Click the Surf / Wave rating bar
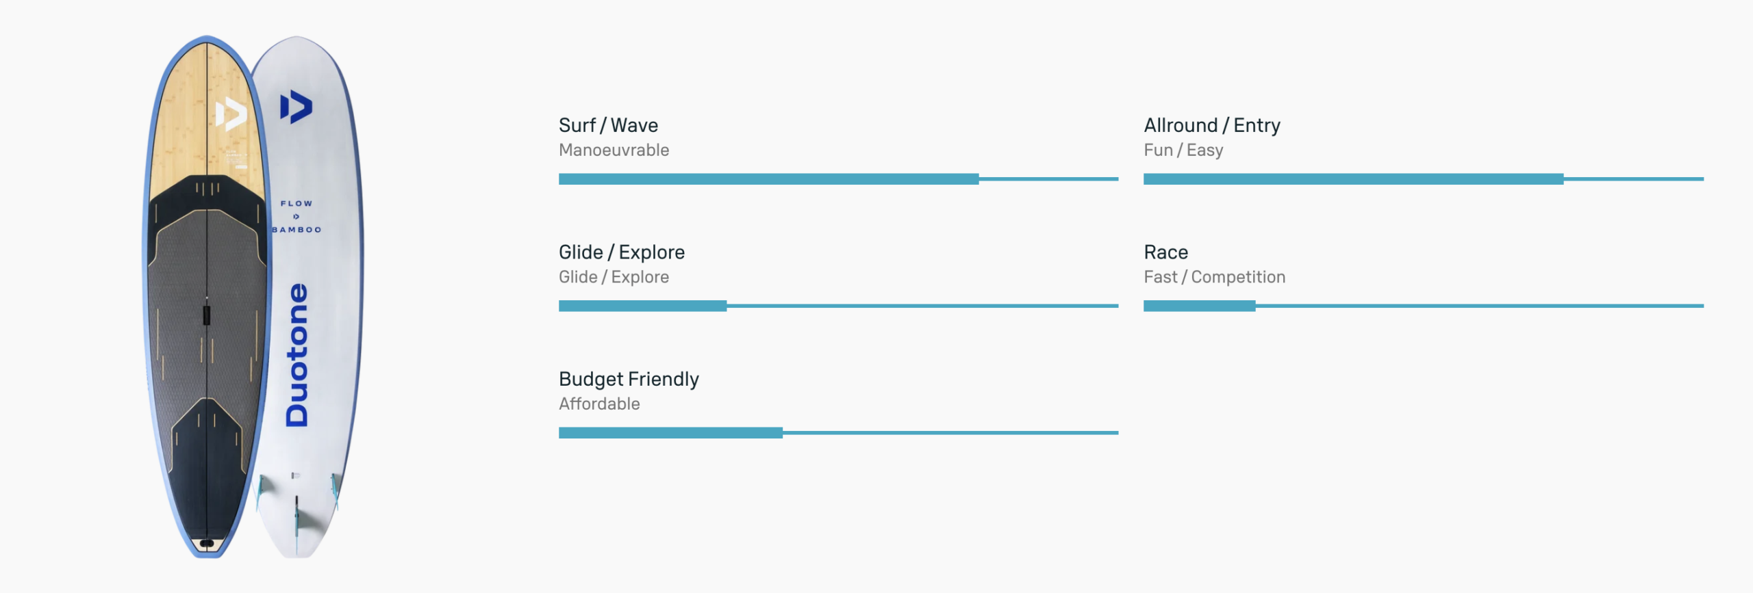Image resolution: width=1753 pixels, height=593 pixels. coord(838,179)
